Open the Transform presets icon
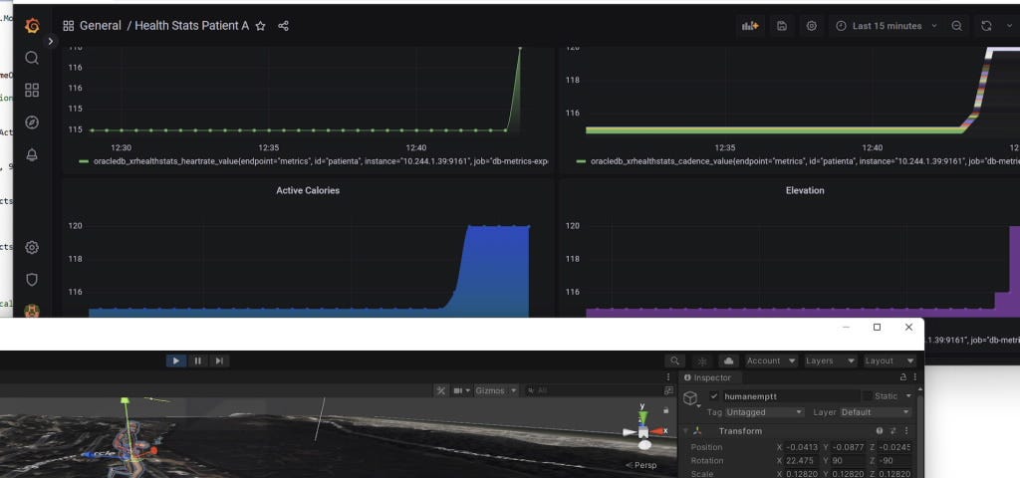1020x478 pixels. tap(893, 430)
